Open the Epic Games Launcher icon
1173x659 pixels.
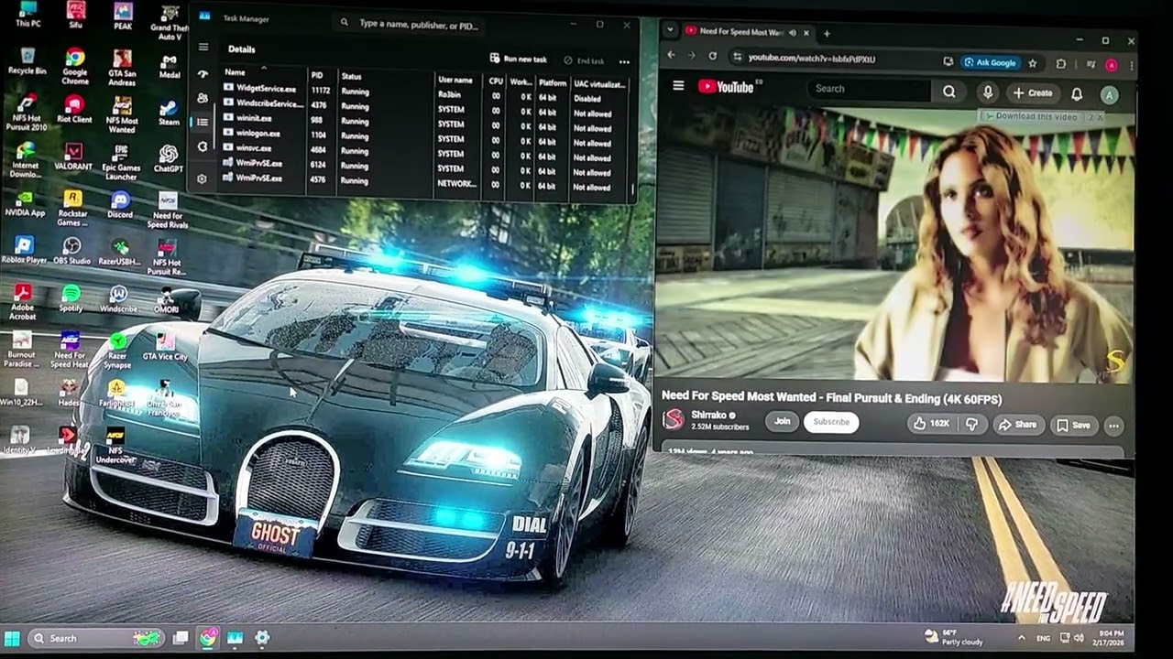pos(121,162)
